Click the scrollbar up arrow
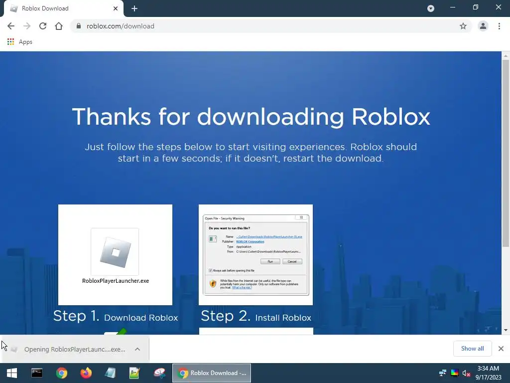 [x=506, y=56]
